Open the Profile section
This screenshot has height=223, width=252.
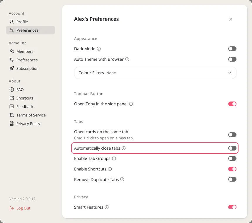pyautogui.click(x=30, y=22)
